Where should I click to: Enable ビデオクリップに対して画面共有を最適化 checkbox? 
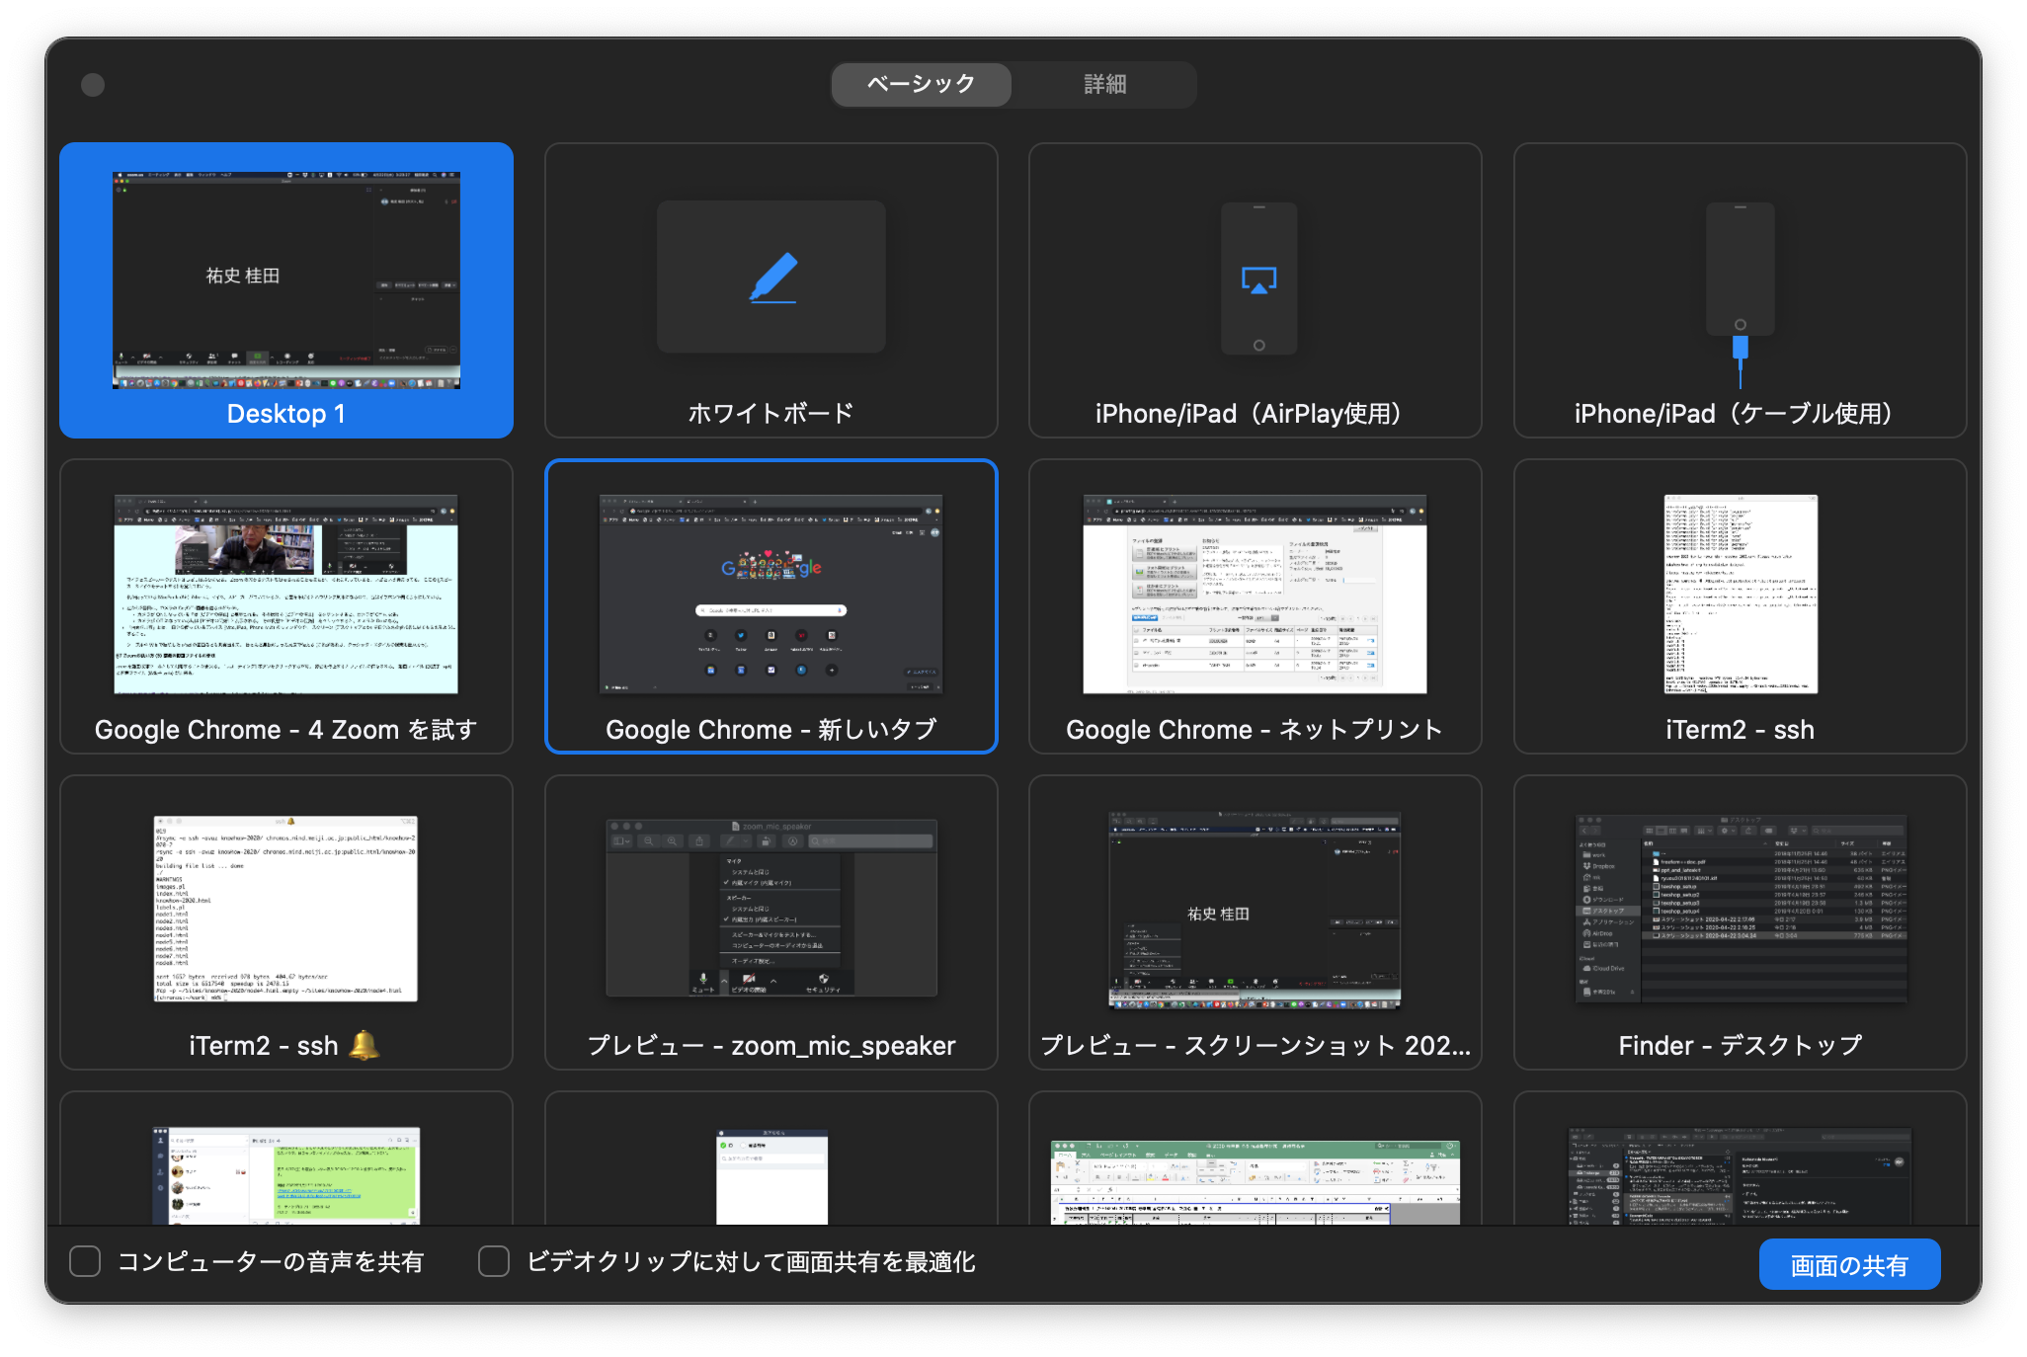point(494,1261)
